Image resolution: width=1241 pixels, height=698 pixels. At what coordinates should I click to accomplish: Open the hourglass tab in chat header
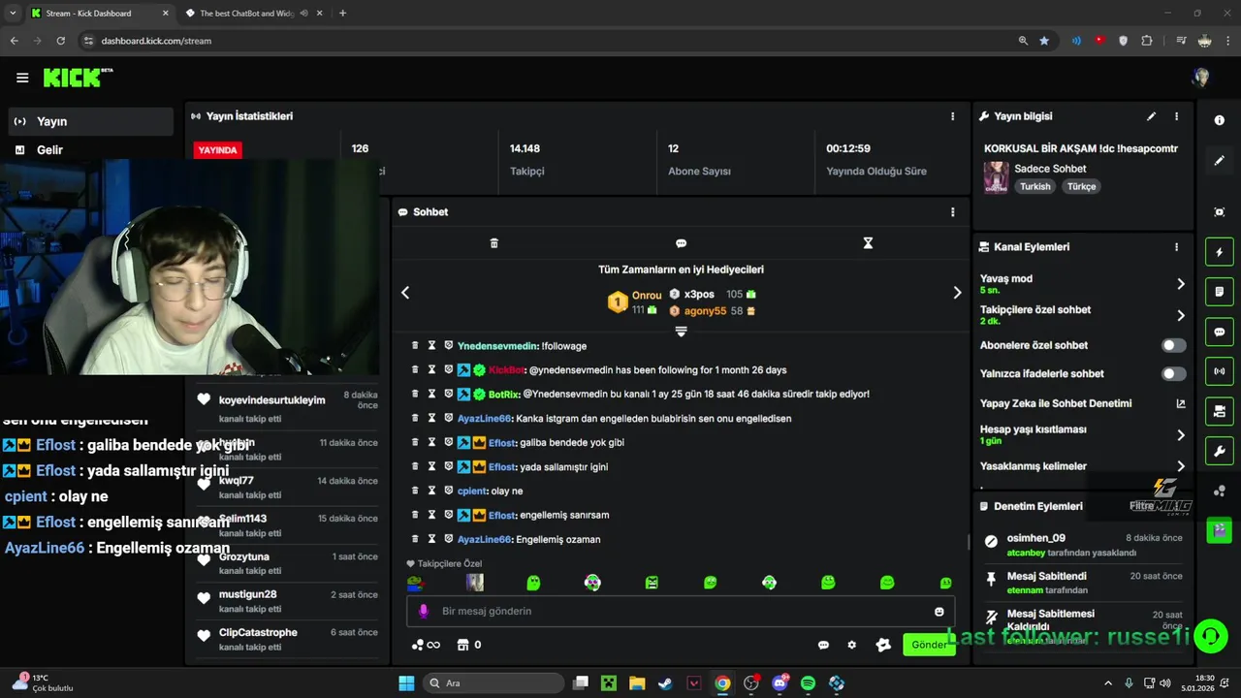point(868,243)
